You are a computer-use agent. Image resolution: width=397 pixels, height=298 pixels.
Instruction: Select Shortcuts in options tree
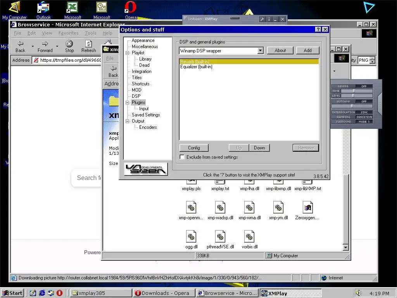(140, 84)
